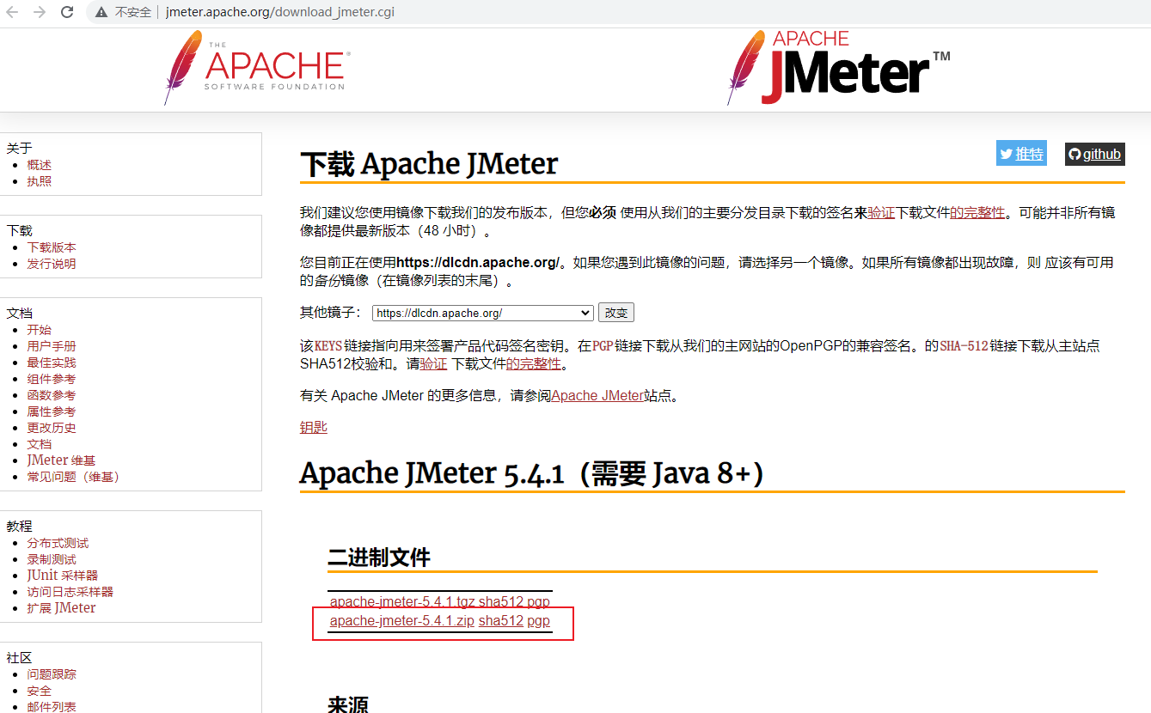
Task: Open pgp signature for the tgz file
Action: [x=539, y=602]
